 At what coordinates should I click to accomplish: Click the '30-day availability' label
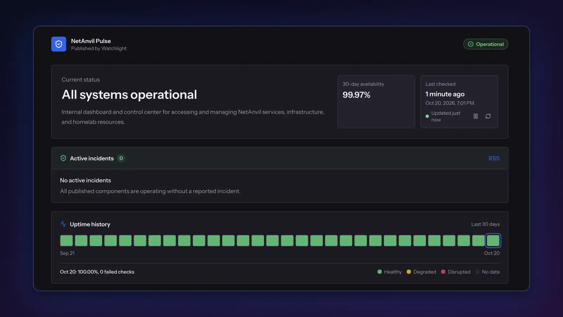363,84
